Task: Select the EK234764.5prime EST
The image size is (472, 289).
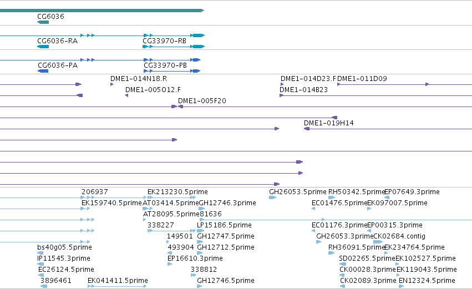Action: [414, 247]
